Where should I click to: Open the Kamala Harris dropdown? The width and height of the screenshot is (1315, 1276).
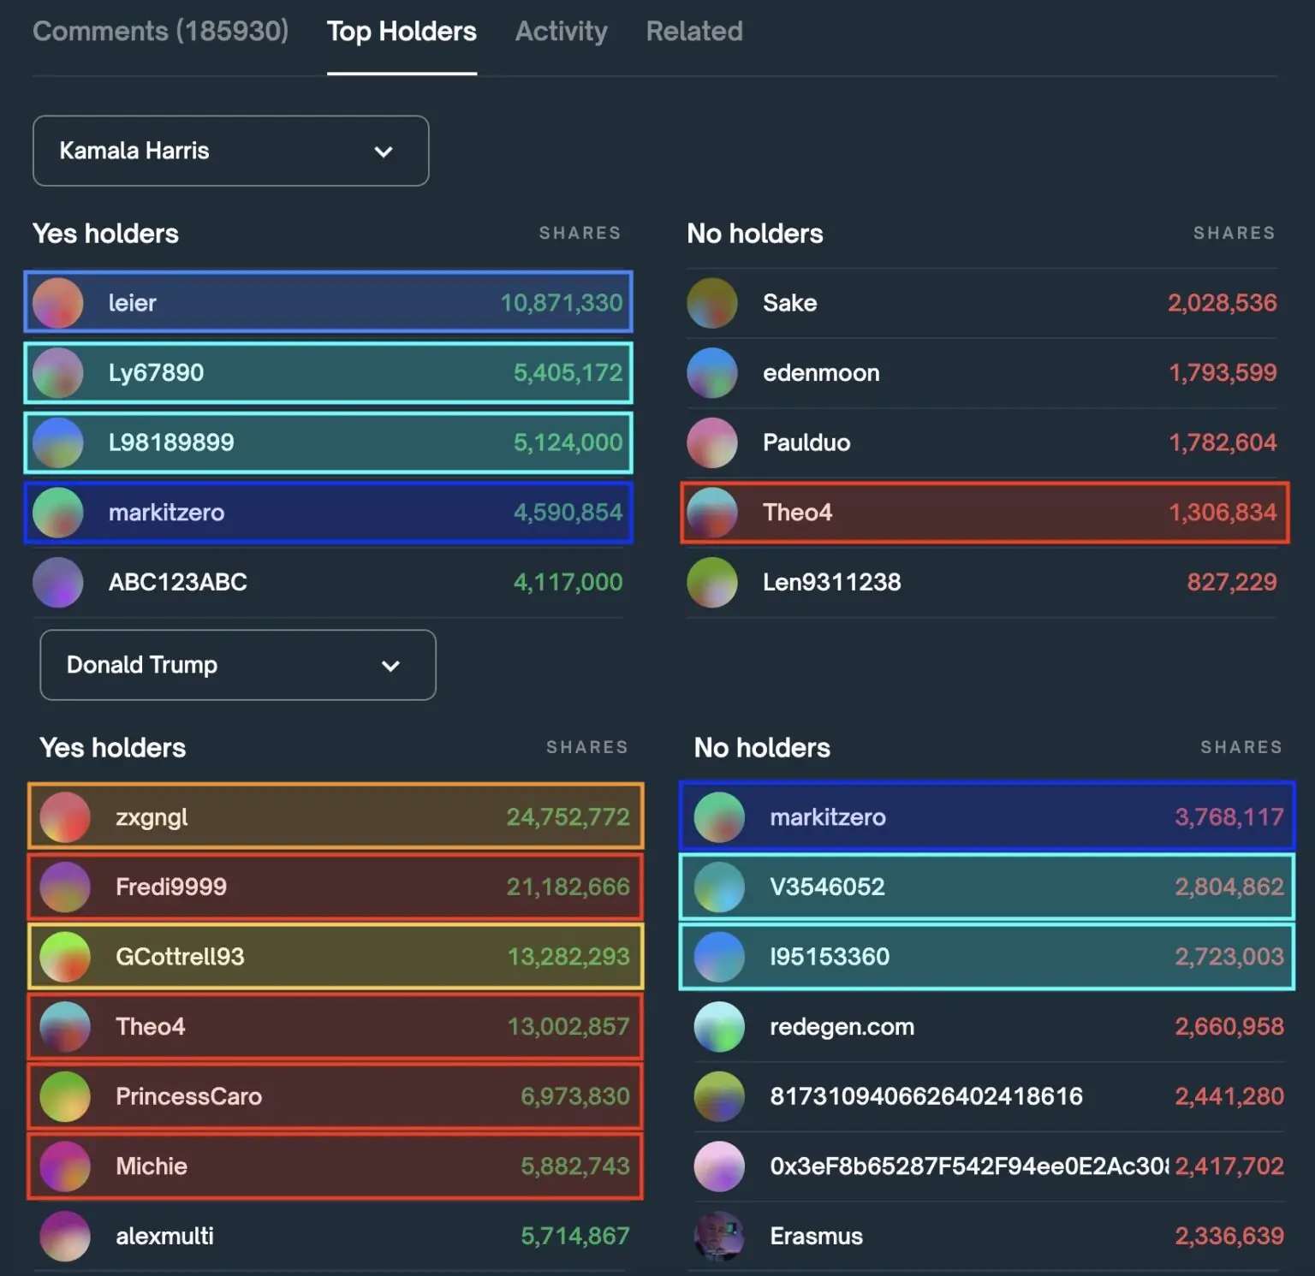point(230,151)
